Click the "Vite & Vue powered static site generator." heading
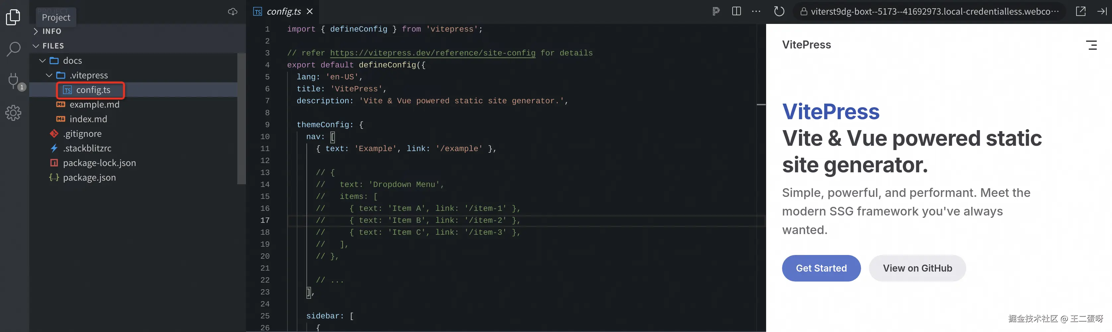The height and width of the screenshot is (332, 1112). (x=912, y=151)
